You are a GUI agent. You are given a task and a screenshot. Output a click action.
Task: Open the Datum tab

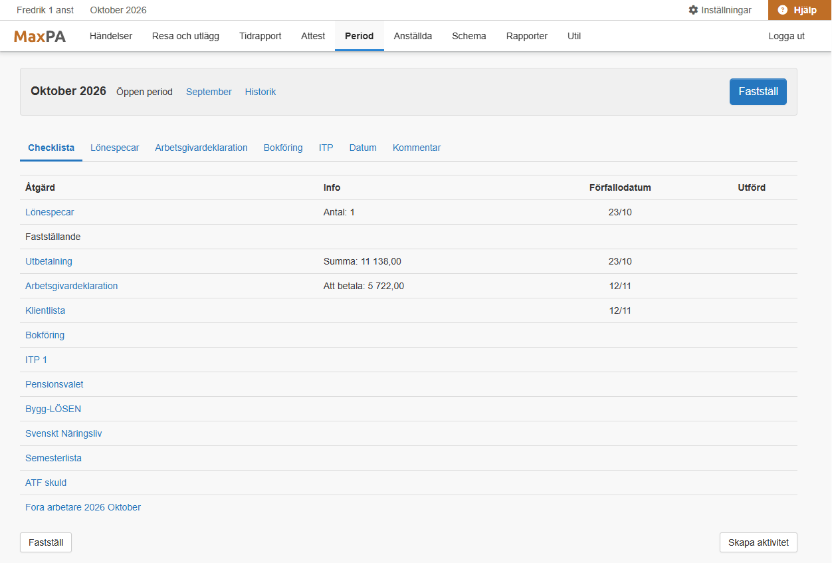pos(363,148)
